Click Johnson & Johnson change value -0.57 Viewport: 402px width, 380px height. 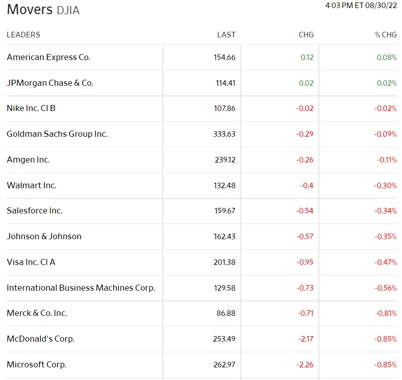305,237
